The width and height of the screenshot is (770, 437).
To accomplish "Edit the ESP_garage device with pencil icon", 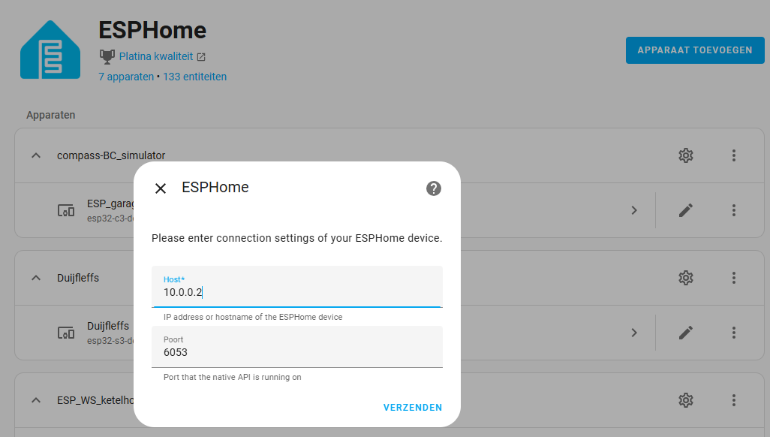I will pyautogui.click(x=685, y=210).
